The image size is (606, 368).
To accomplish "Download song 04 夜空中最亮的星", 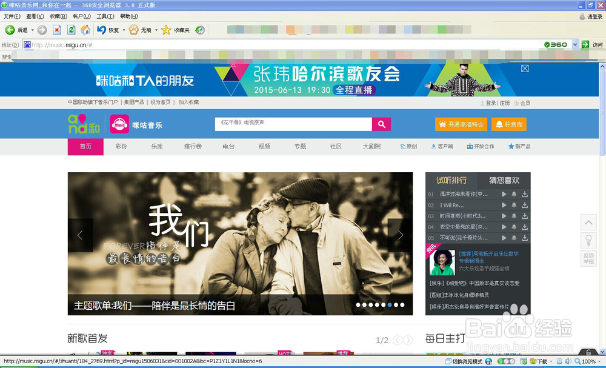I will point(524,227).
